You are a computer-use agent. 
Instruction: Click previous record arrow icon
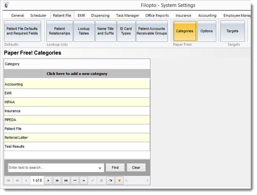(x=26, y=181)
